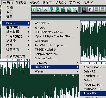The width and height of the screenshot is (106, 98).
Task: Click inside the upper channel waveform
Action: pyautogui.click(x=93, y=41)
